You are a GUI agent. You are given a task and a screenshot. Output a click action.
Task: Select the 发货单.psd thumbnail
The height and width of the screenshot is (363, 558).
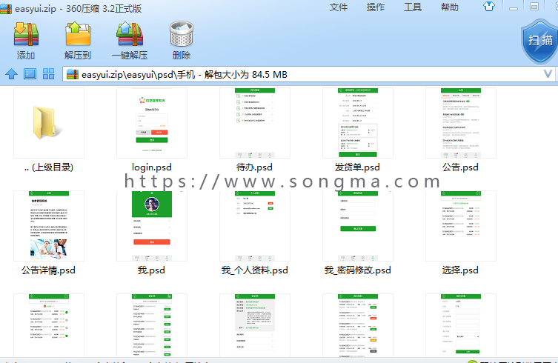coord(358,123)
